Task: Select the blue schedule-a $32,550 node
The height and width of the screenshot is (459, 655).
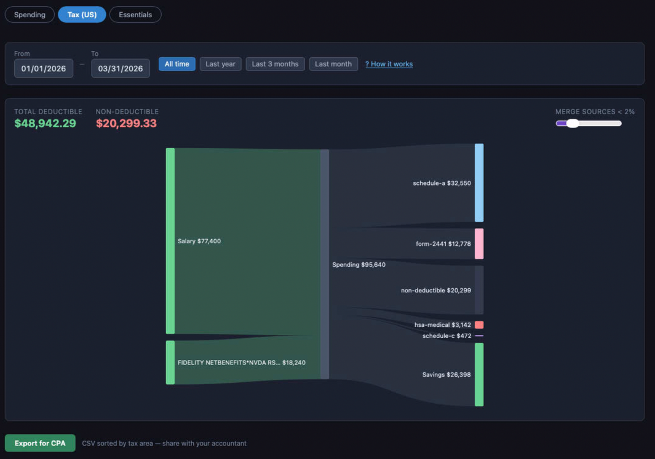Action: 479,183
